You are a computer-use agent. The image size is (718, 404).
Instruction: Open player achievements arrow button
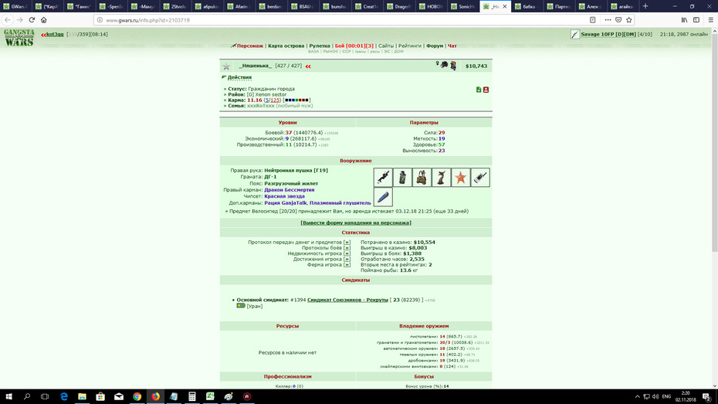click(347, 260)
